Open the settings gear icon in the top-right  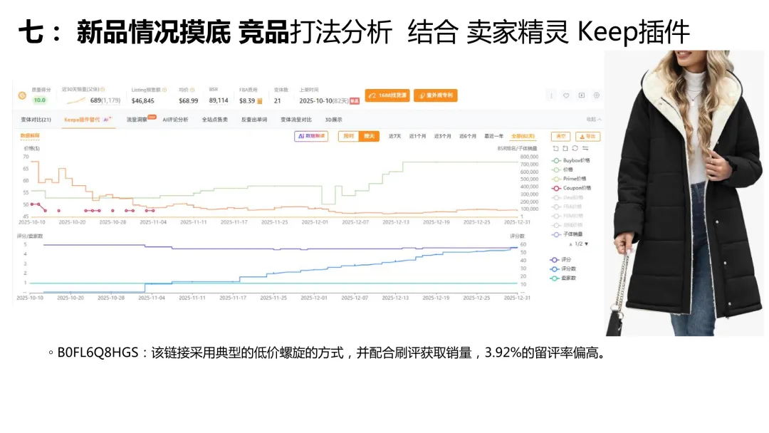pyautogui.click(x=597, y=95)
